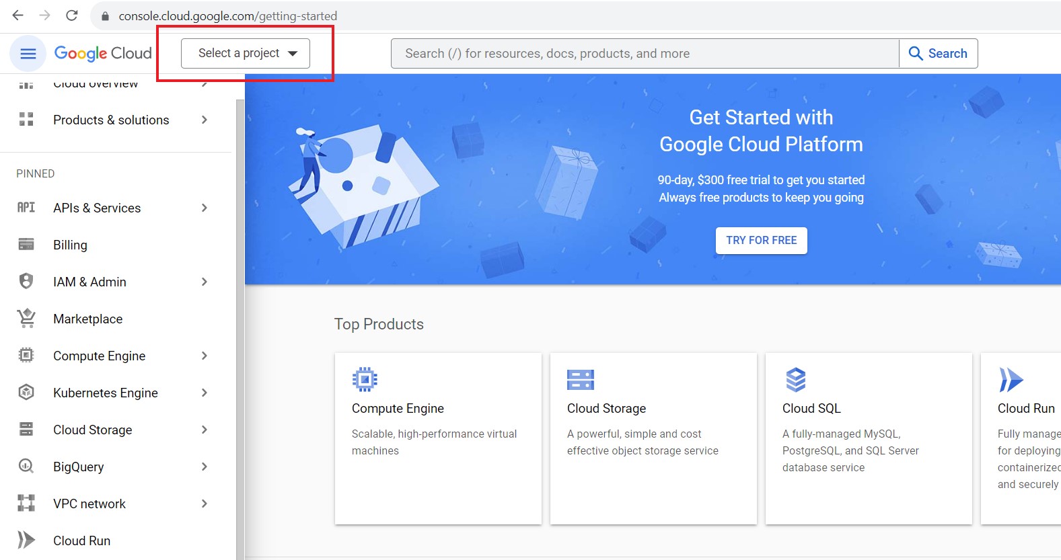Click the Products & solutions grid icon
Screen dimensions: 1061x560
click(x=26, y=120)
